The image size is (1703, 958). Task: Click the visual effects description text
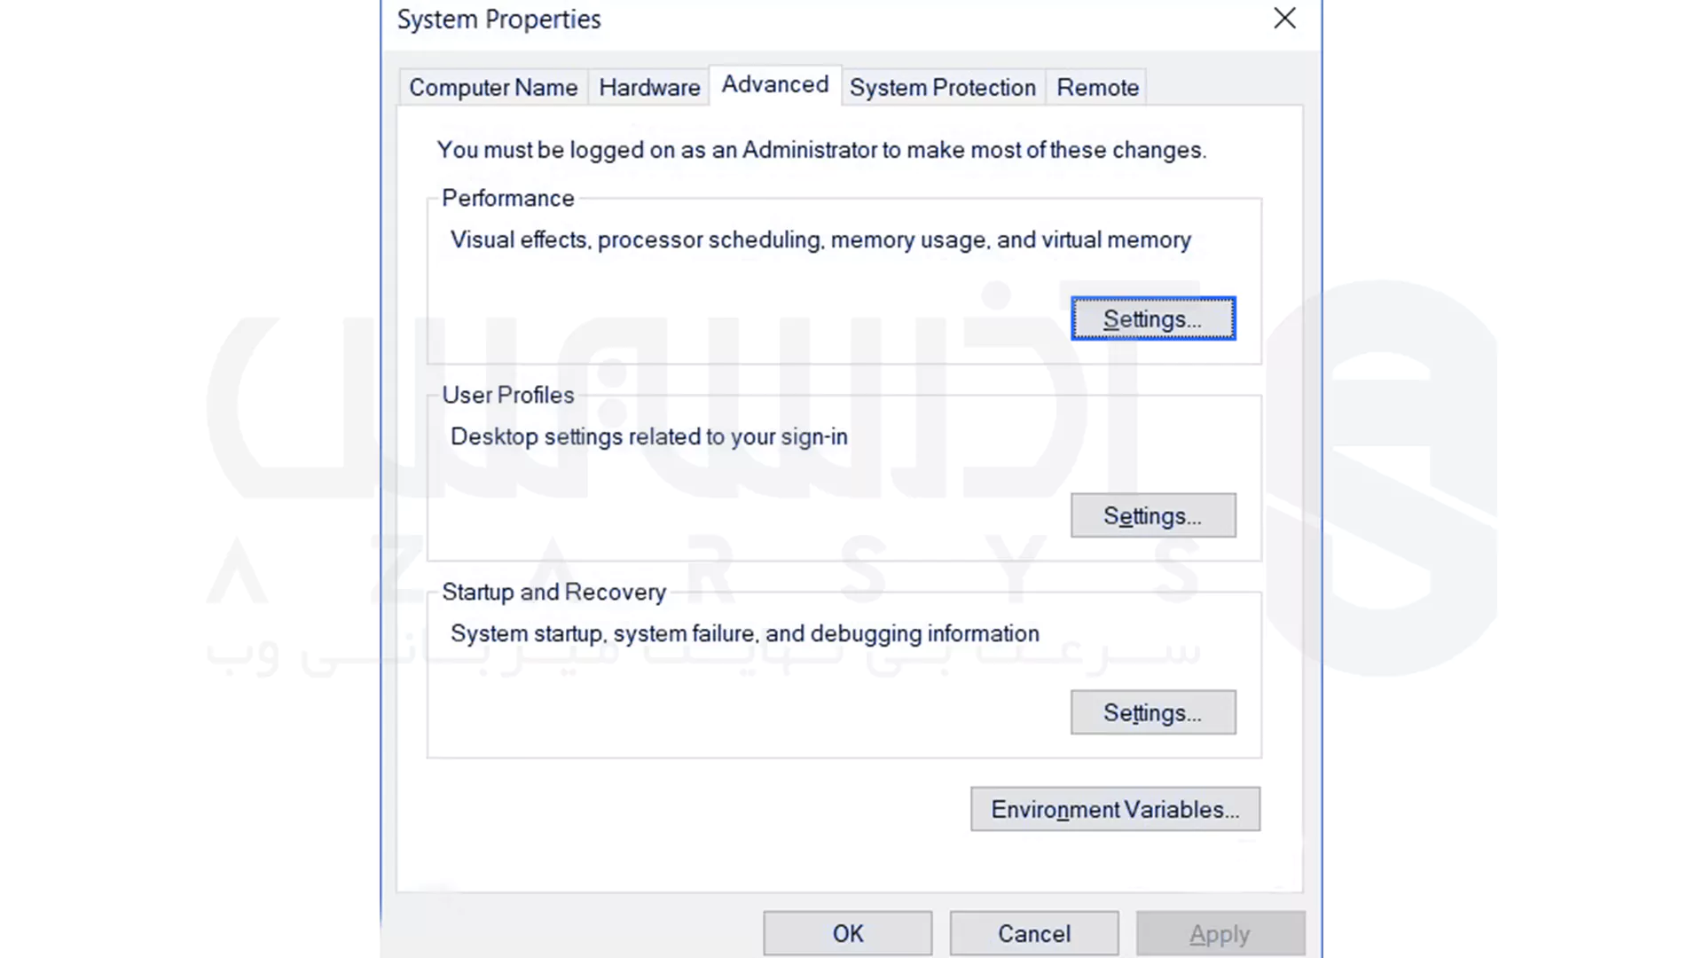point(820,240)
